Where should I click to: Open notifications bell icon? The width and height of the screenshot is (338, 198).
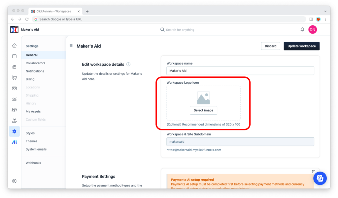(x=302, y=29)
